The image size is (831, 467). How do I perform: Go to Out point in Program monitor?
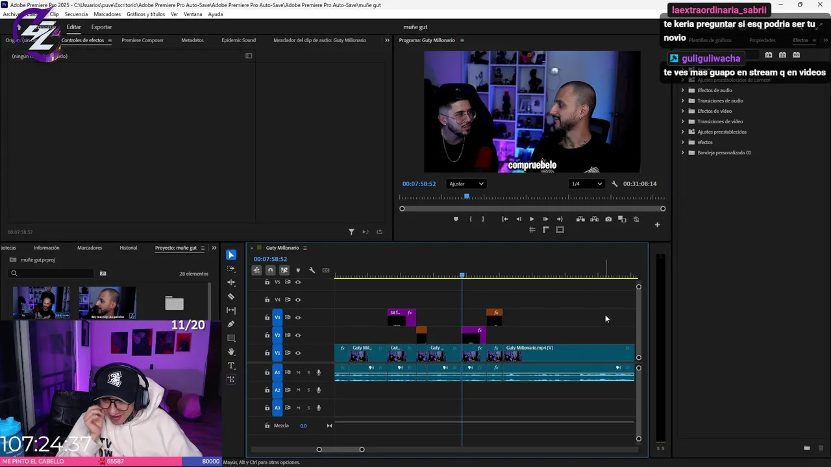560,219
